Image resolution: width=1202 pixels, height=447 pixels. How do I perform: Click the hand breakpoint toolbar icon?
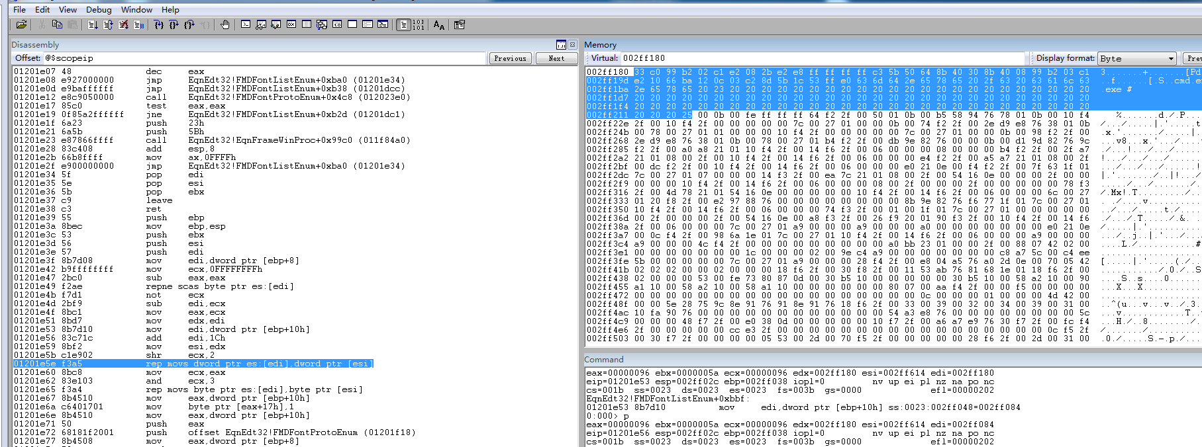pyautogui.click(x=225, y=25)
